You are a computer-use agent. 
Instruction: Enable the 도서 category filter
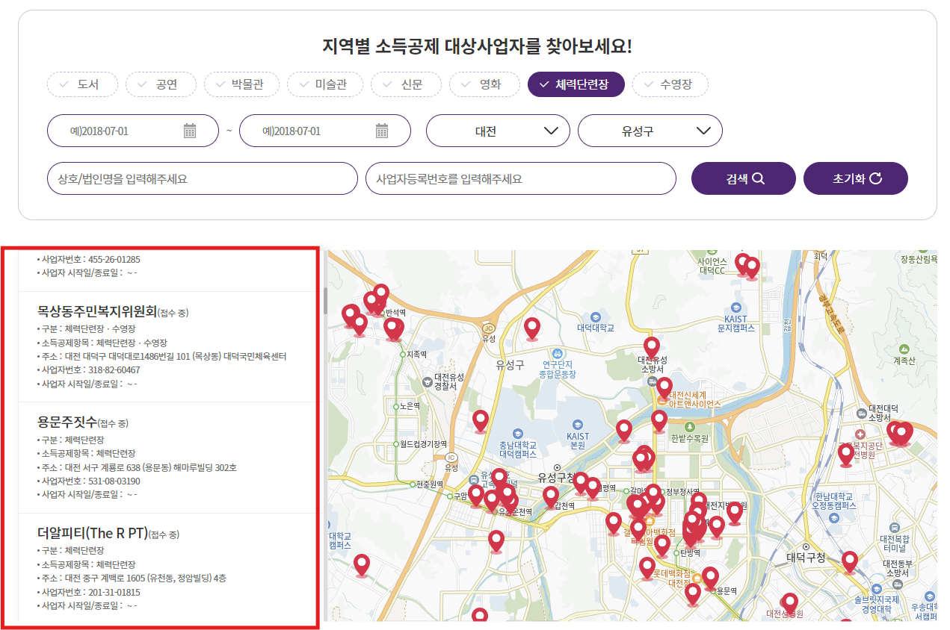tap(82, 84)
